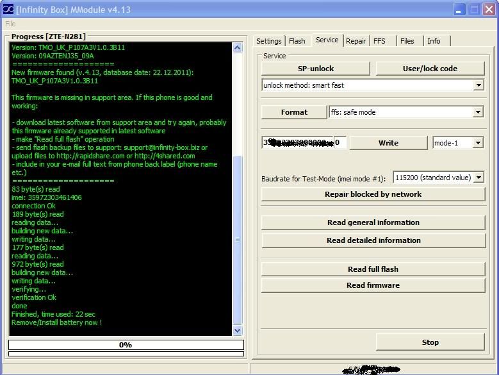Click the Write IMEI button
The height and width of the screenshot is (375, 499).
(388, 143)
